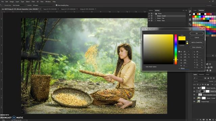The height and width of the screenshot is (121, 216).
Task: Expand the Mosaic - Tiles action
Action: pyautogui.click(x=156, y=18)
